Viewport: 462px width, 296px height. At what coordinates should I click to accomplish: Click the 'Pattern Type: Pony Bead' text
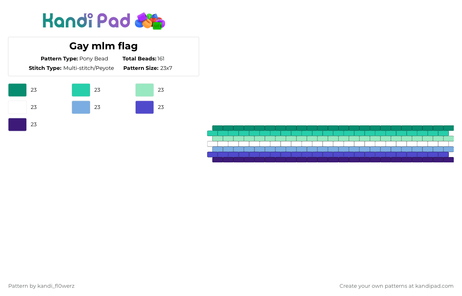pyautogui.click(x=74, y=59)
